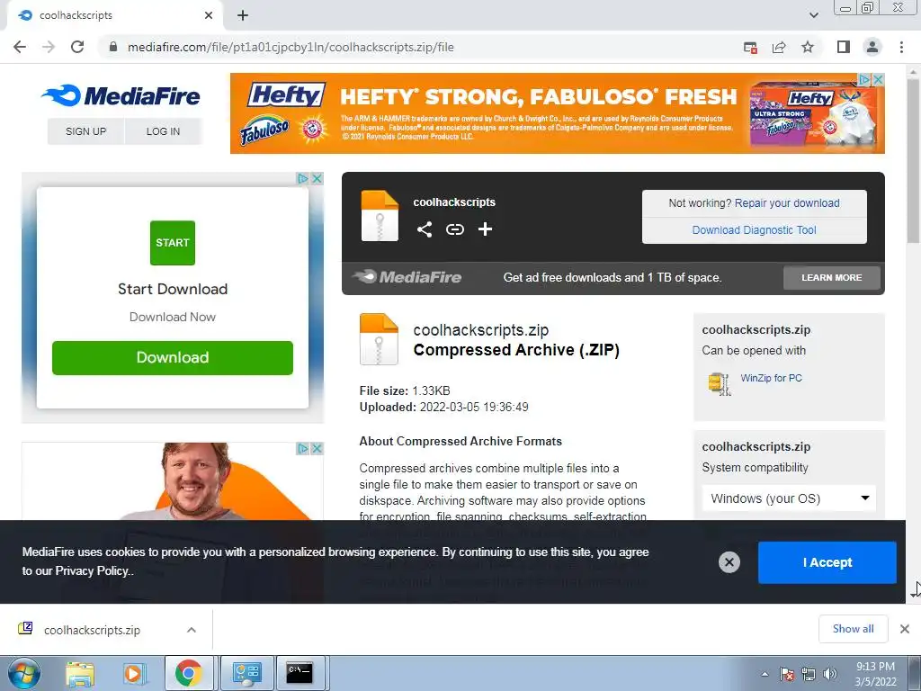Screen dimensions: 921x691
Task: Open the Chrome profile avatar
Action: click(x=872, y=47)
